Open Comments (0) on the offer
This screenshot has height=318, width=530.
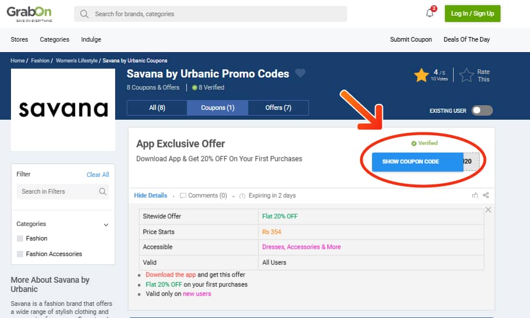click(207, 195)
